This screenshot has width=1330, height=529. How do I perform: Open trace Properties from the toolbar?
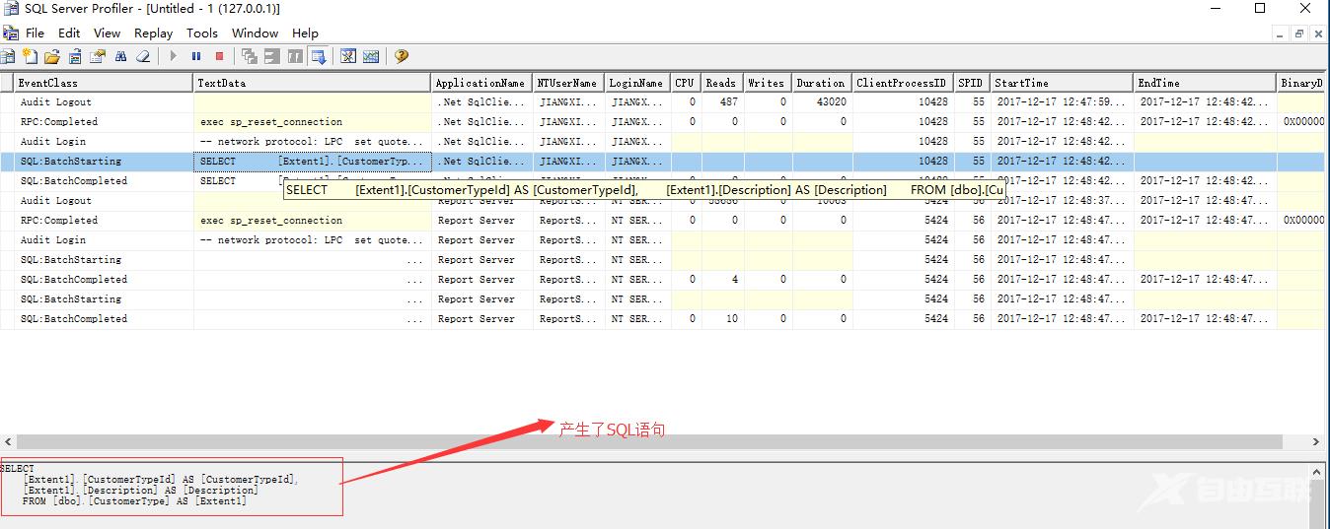[x=98, y=57]
